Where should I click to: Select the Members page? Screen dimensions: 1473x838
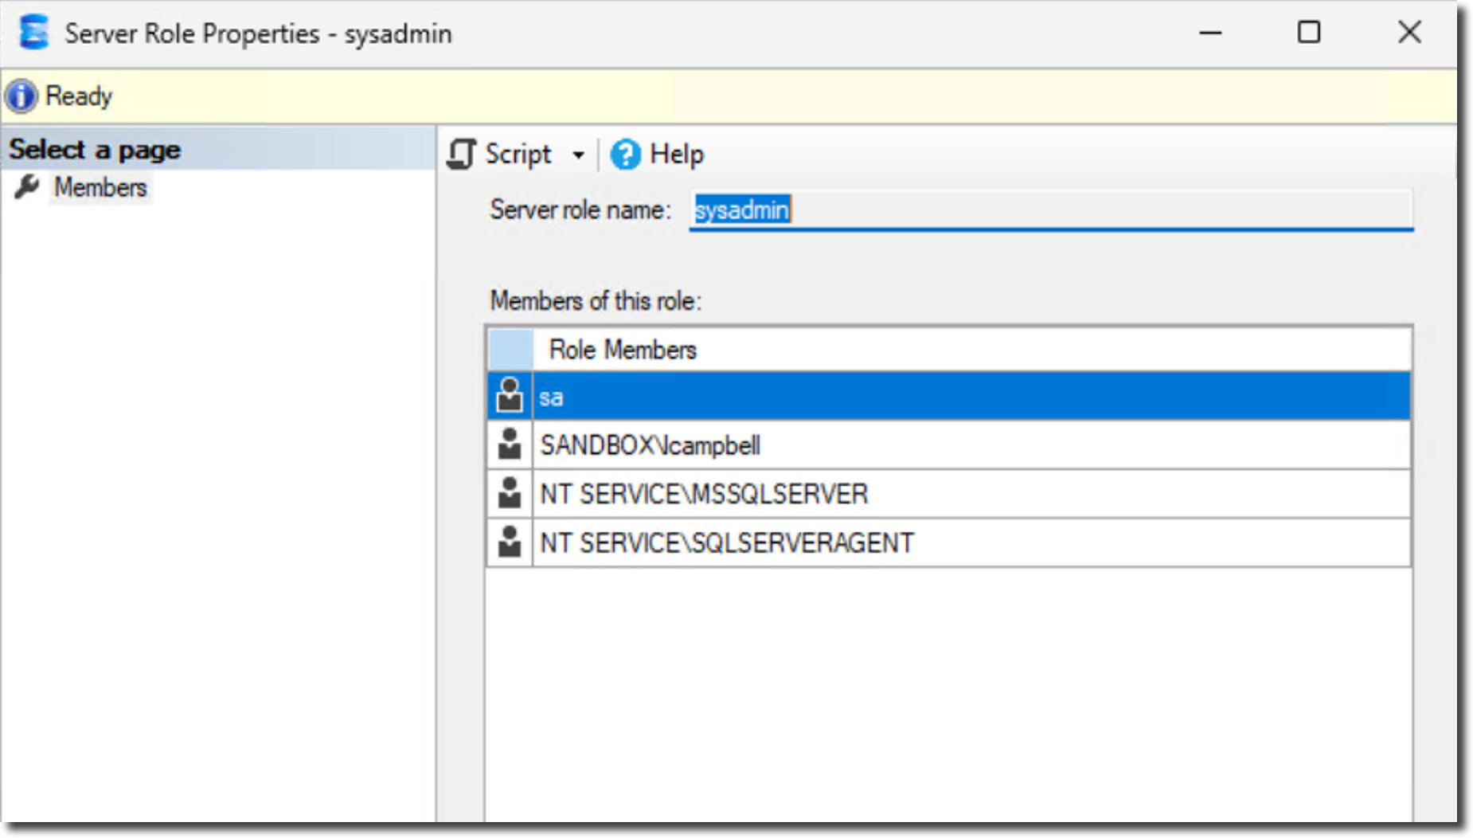click(100, 188)
